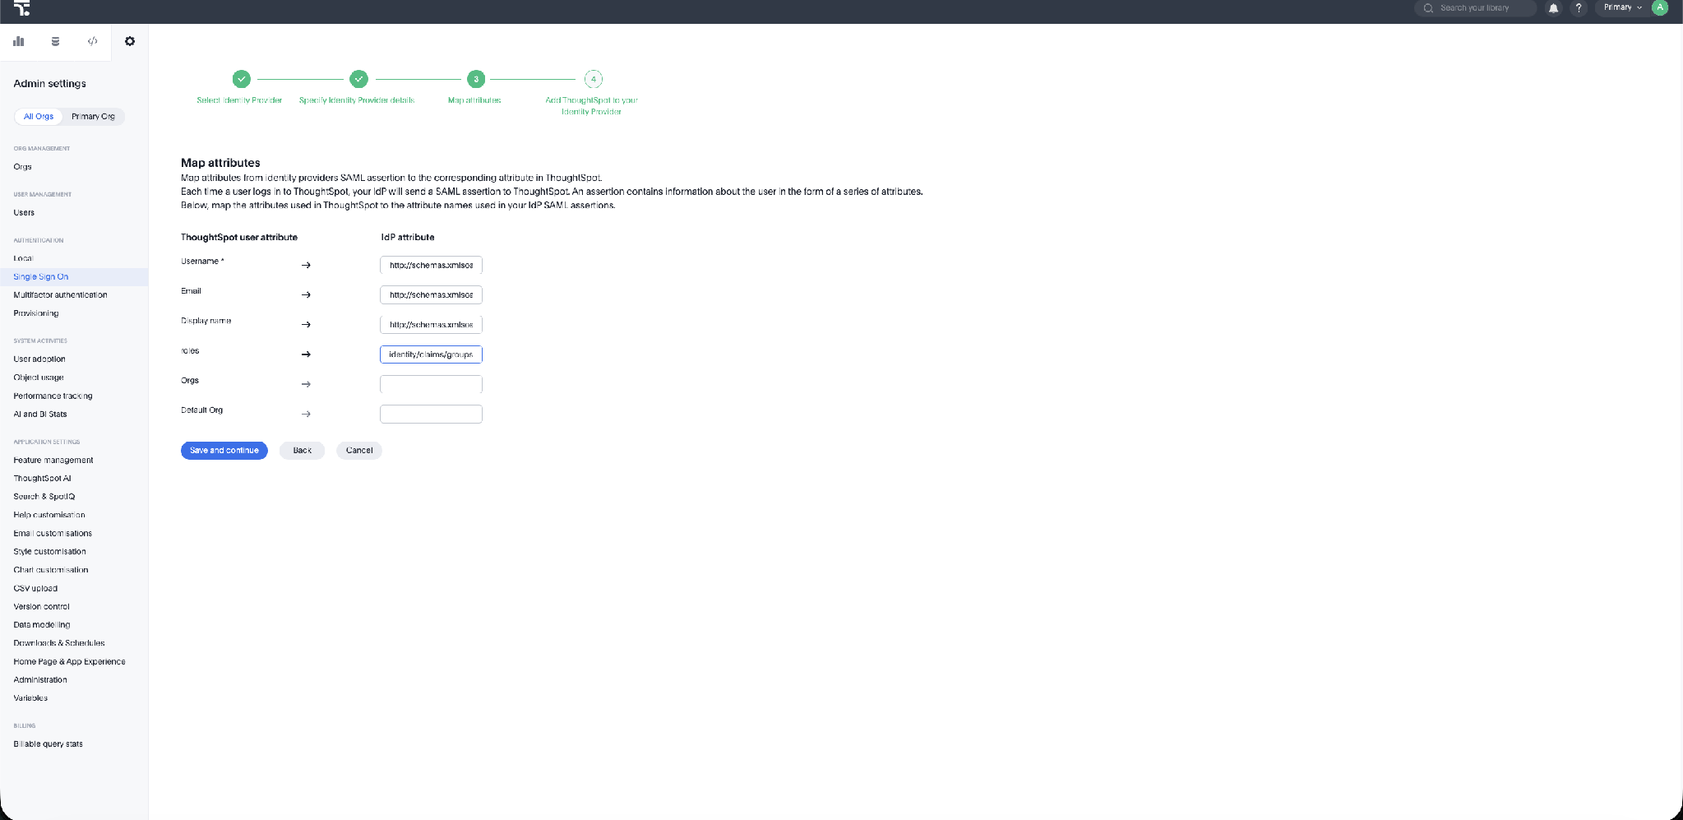Open the Develop code icon
This screenshot has height=820, width=1683.
(93, 41)
